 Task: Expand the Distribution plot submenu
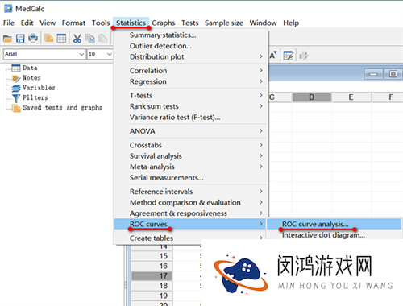coord(191,56)
